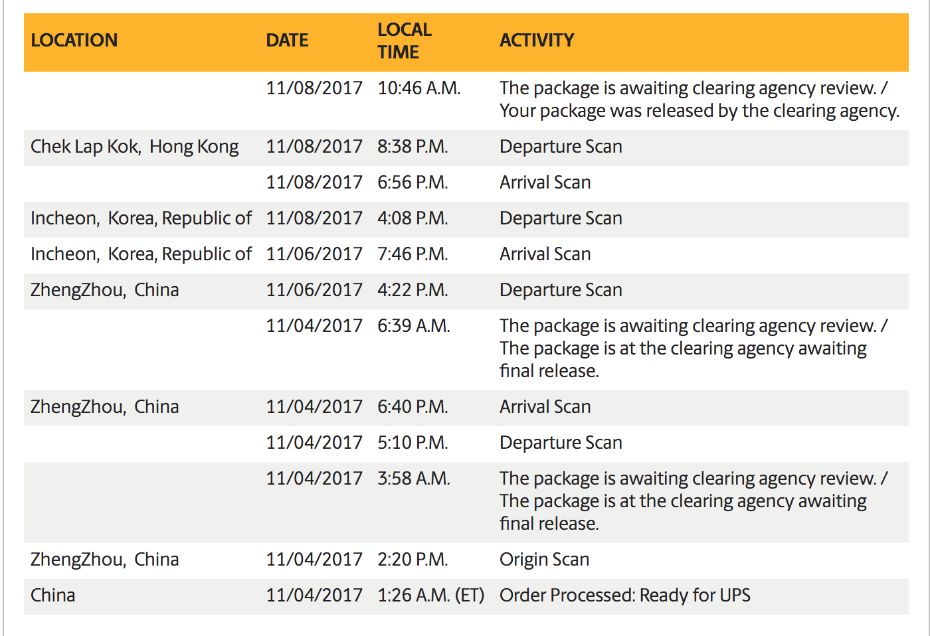This screenshot has width=930, height=636.
Task: Click the LOCATION column header
Action: (x=74, y=40)
